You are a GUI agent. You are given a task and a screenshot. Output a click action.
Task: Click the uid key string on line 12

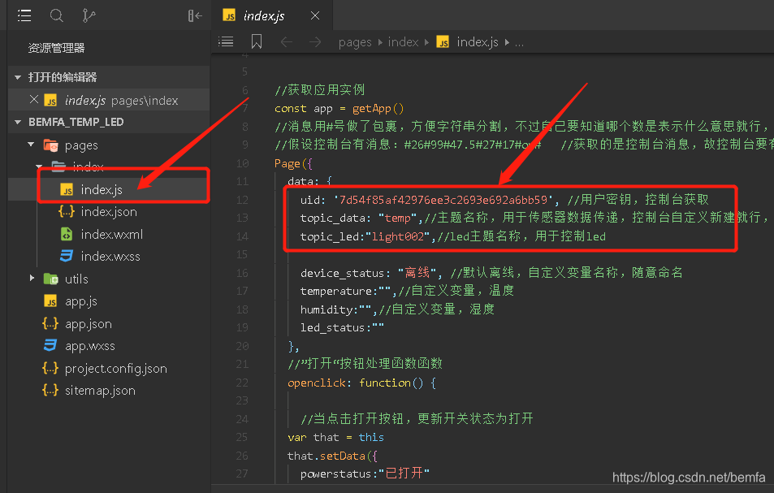pyautogui.click(x=443, y=200)
